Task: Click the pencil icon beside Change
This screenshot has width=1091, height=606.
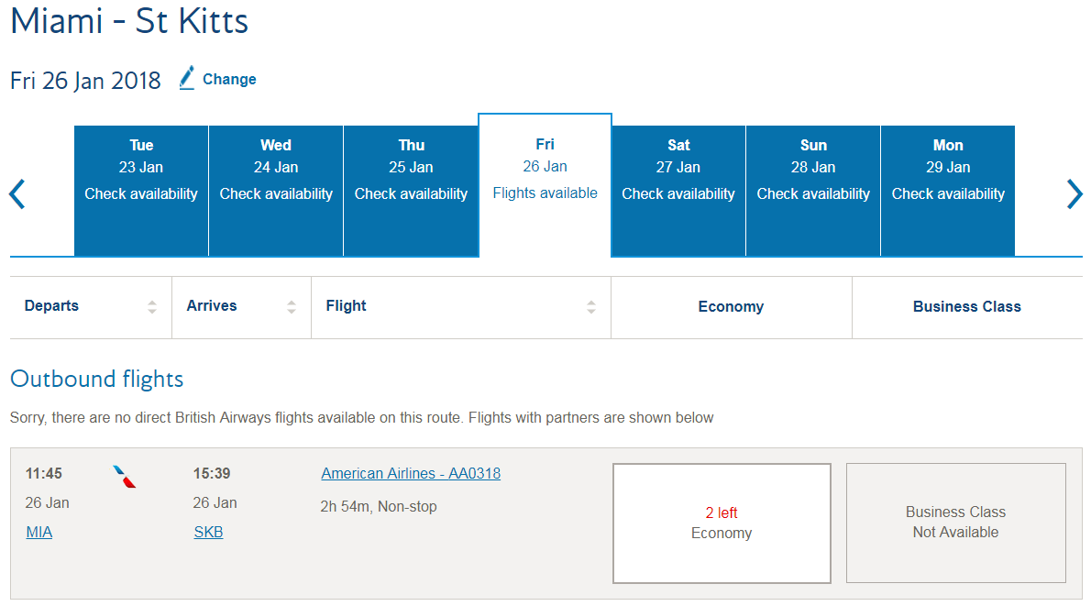Action: pos(186,78)
